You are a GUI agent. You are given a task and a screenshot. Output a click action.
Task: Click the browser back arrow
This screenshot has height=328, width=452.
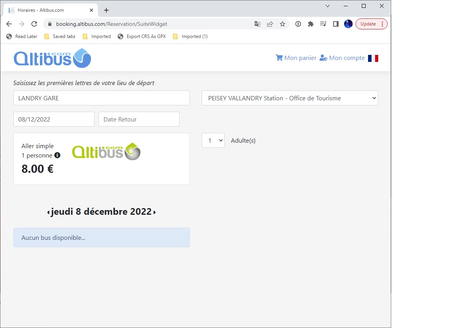point(9,24)
